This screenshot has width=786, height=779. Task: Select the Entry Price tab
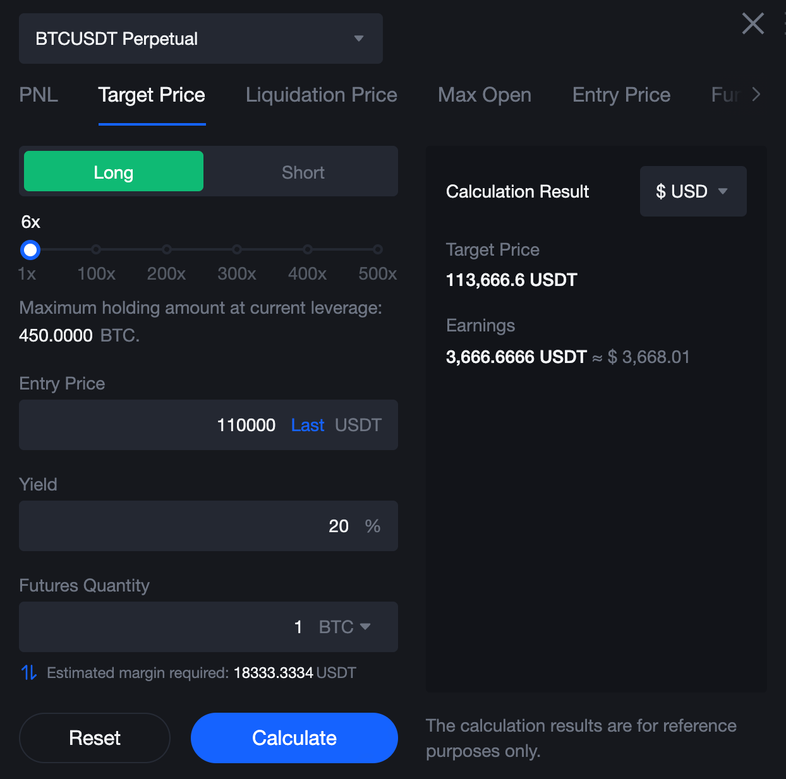tap(621, 95)
